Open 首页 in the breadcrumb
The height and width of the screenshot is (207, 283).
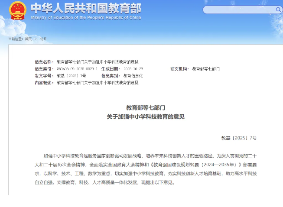pos(28,39)
